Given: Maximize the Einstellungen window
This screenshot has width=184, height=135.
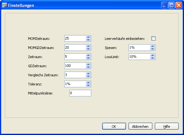Looking at the screenshot, I should point(171,5).
